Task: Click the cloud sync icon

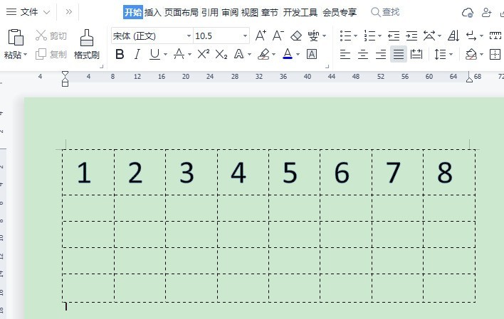Action: [468, 13]
